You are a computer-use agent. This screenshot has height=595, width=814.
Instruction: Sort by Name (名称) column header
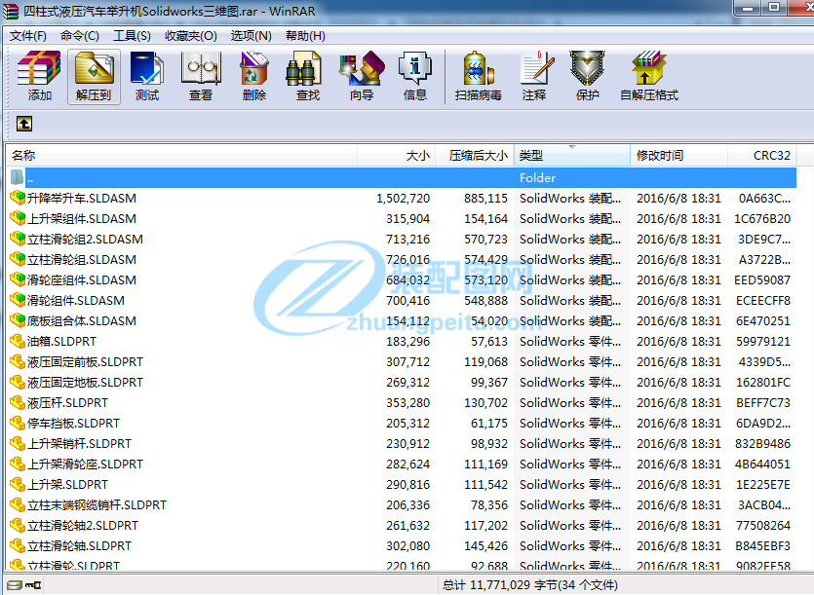click(181, 156)
